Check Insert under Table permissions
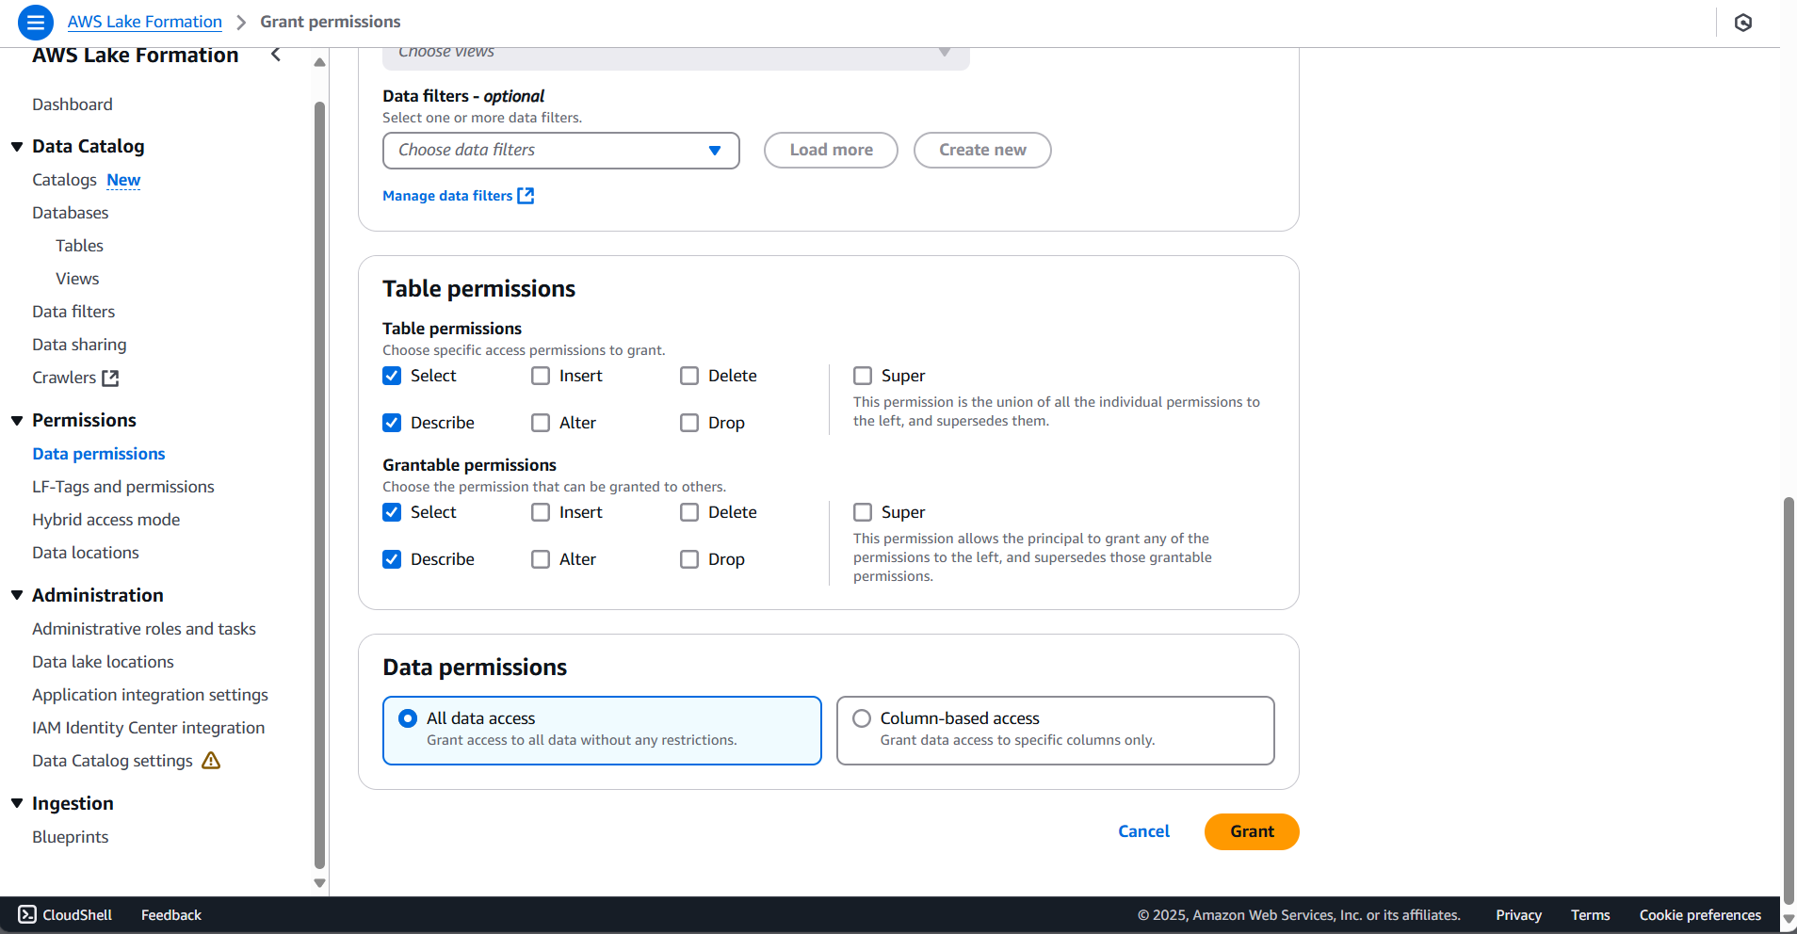 point(541,376)
